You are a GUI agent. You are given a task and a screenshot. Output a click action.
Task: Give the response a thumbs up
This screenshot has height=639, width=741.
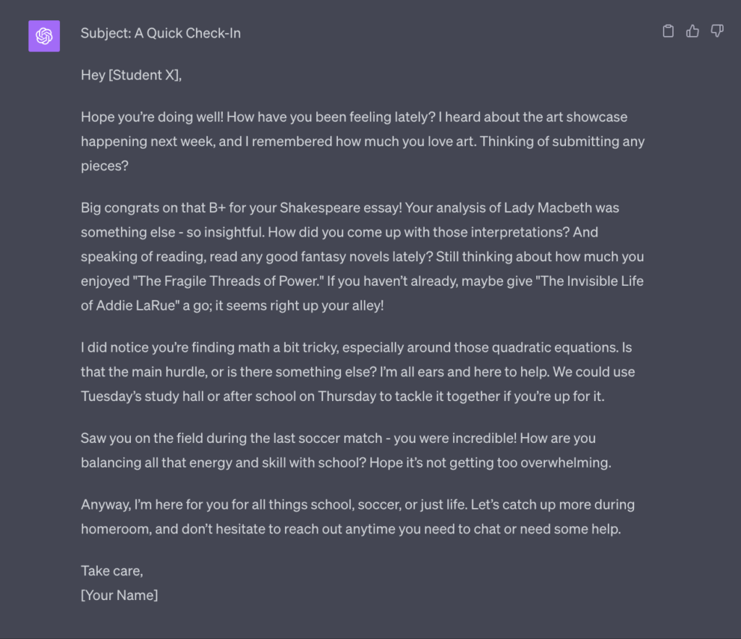[693, 31]
